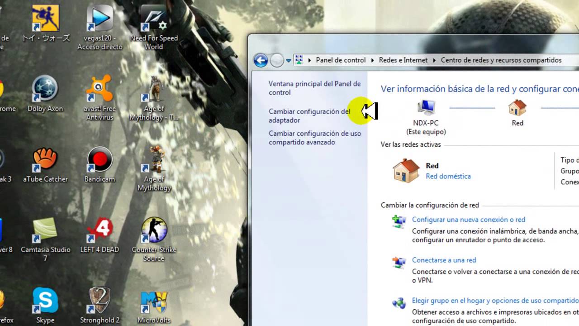Launch Need For Speed World desktop icon
The image size is (579, 326).
pyautogui.click(x=154, y=27)
